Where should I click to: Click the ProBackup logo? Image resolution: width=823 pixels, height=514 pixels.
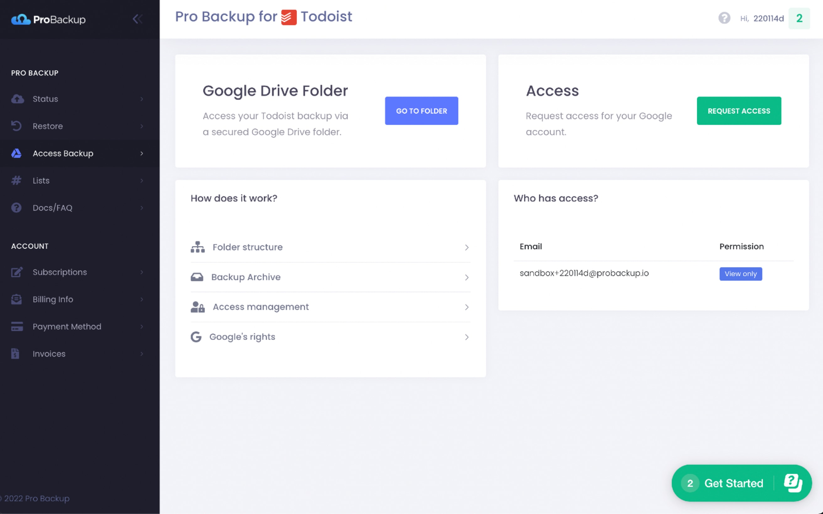tap(49, 19)
